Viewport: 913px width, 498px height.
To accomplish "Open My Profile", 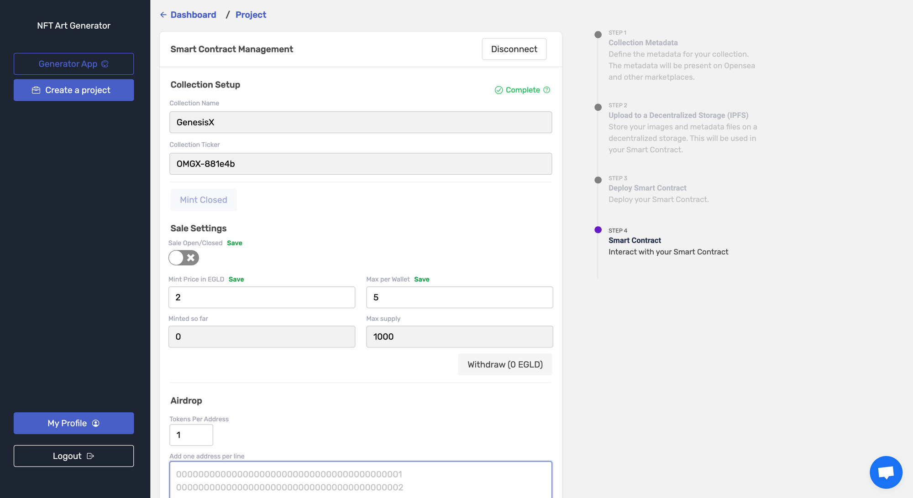I will [73, 423].
